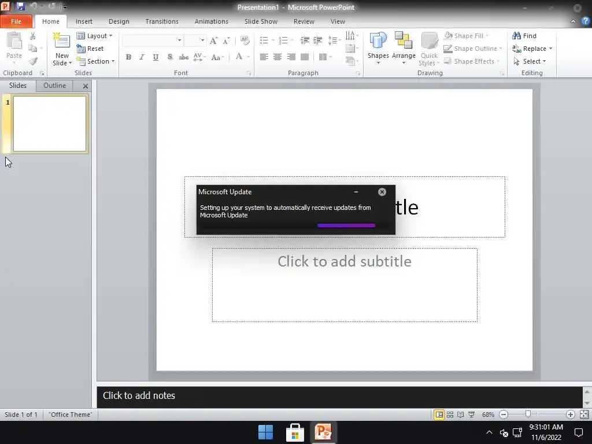Switch to the Outline pane tab
592x444 pixels.
(x=55, y=86)
